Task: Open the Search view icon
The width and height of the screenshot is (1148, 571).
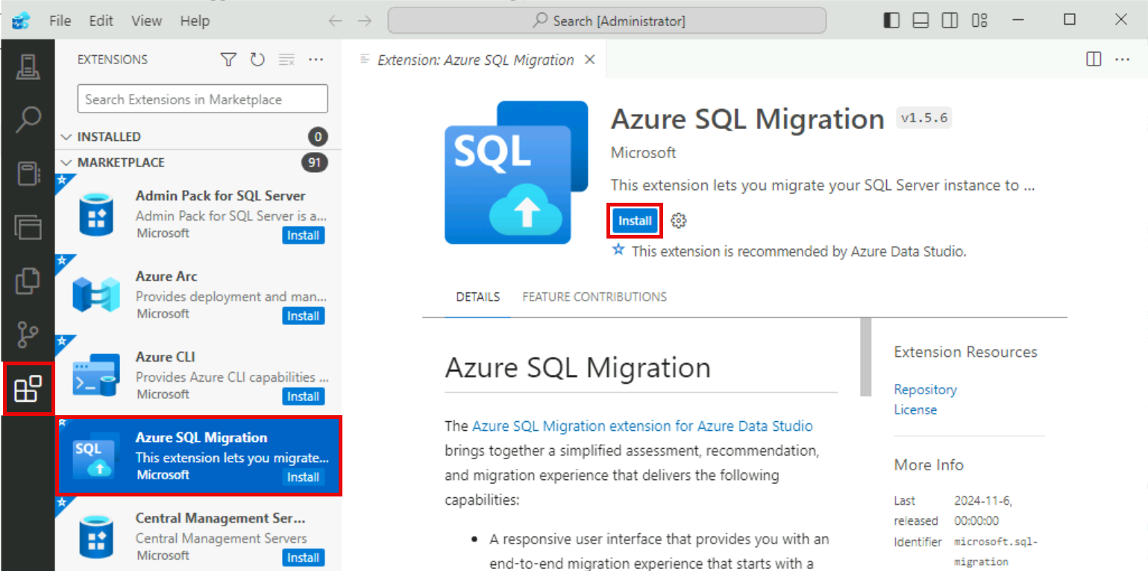Action: tap(28, 119)
